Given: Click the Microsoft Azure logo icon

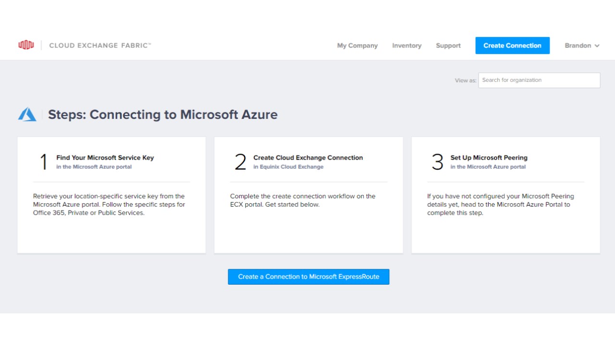Looking at the screenshot, I should (27, 115).
